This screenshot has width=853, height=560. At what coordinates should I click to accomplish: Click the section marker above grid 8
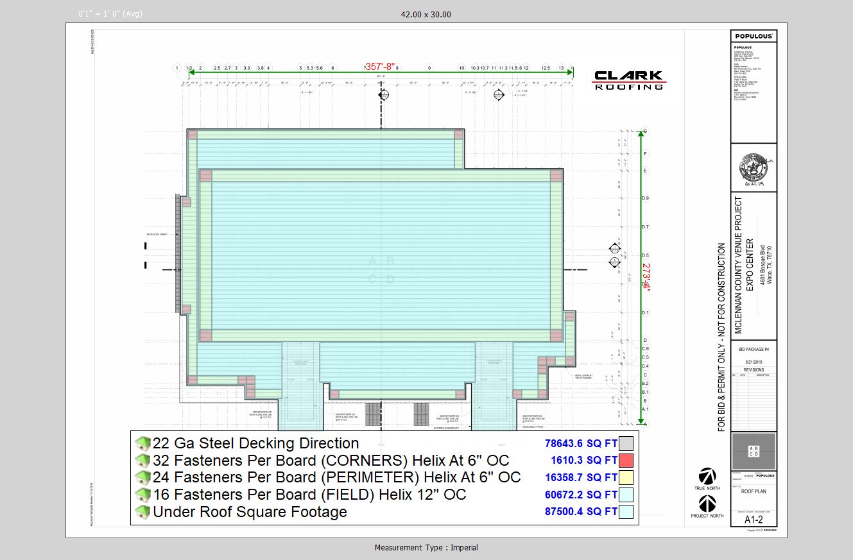(x=384, y=96)
